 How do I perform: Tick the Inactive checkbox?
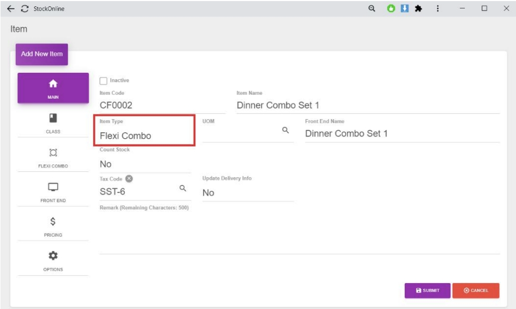[x=103, y=81]
